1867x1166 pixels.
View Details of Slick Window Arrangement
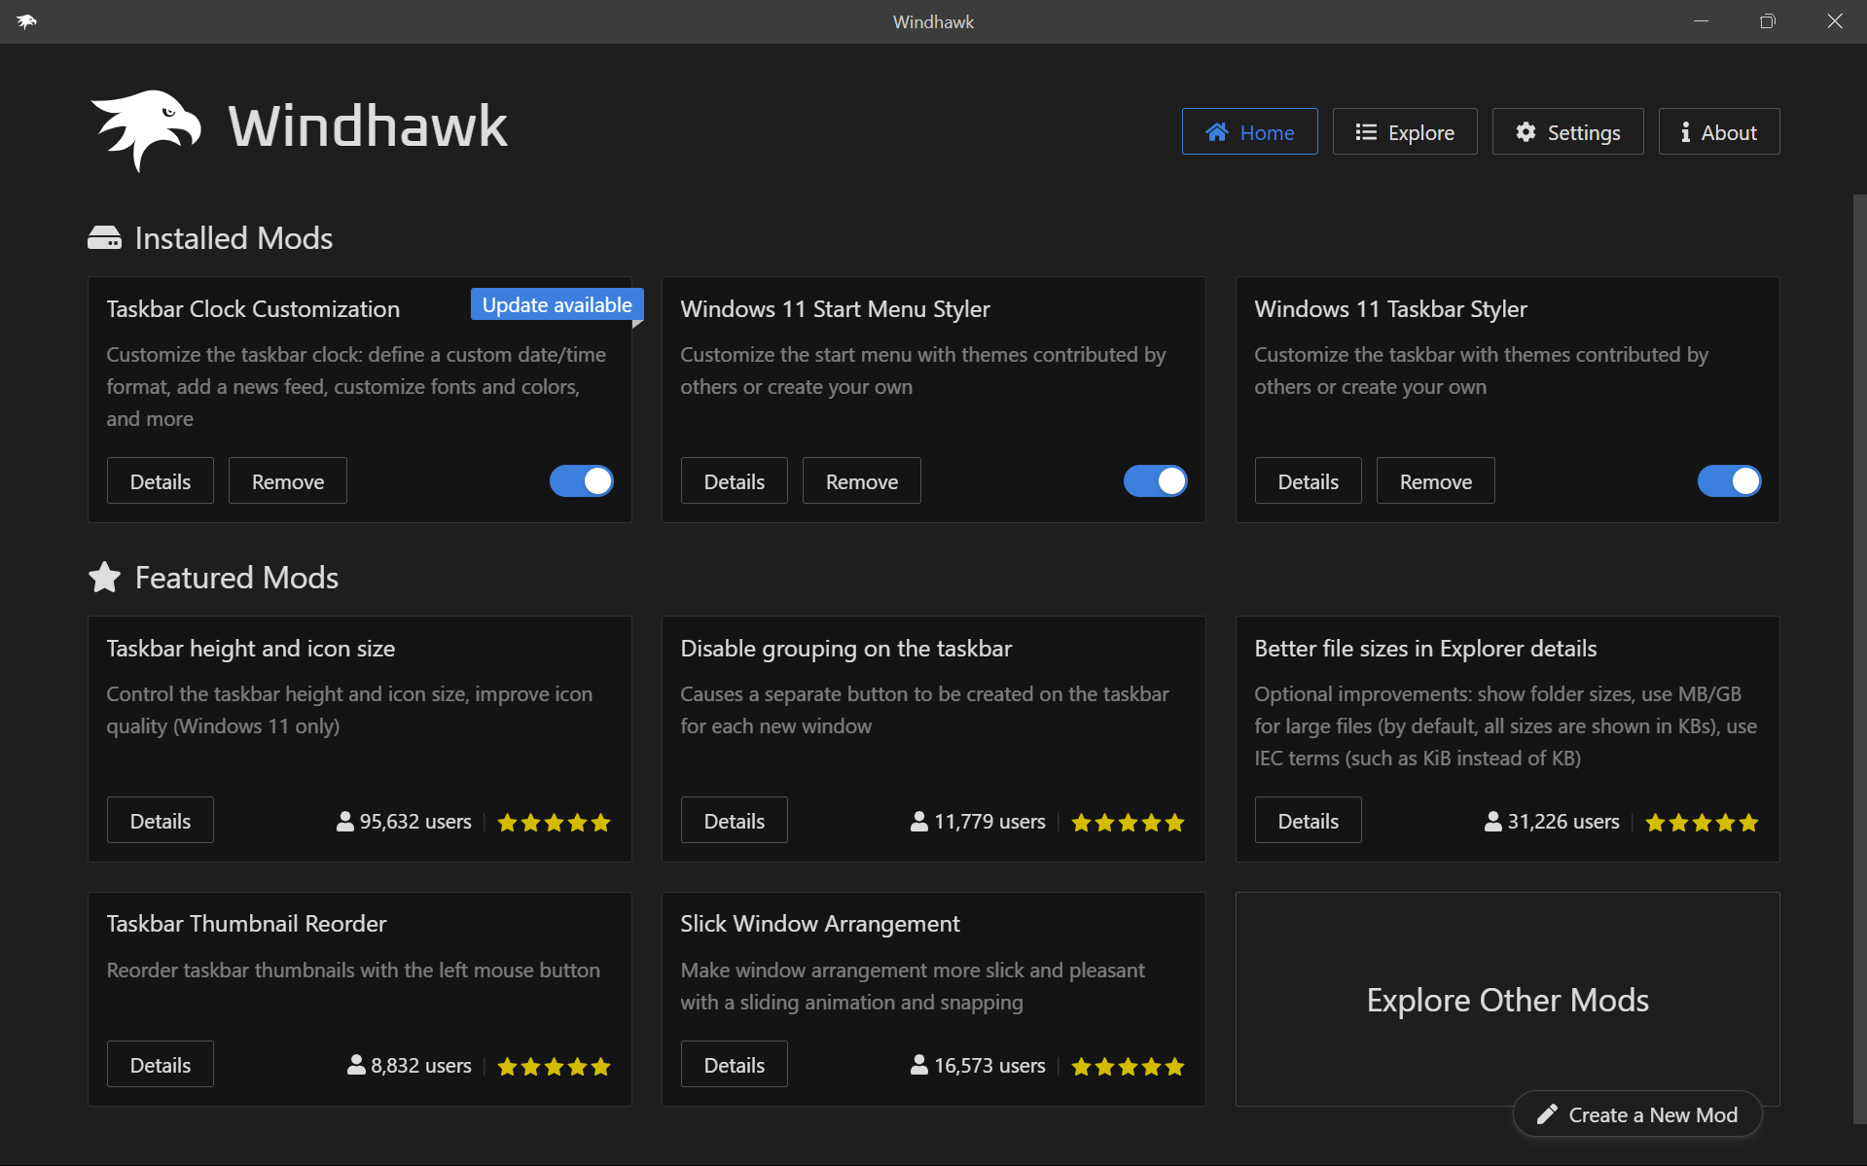[735, 1064]
